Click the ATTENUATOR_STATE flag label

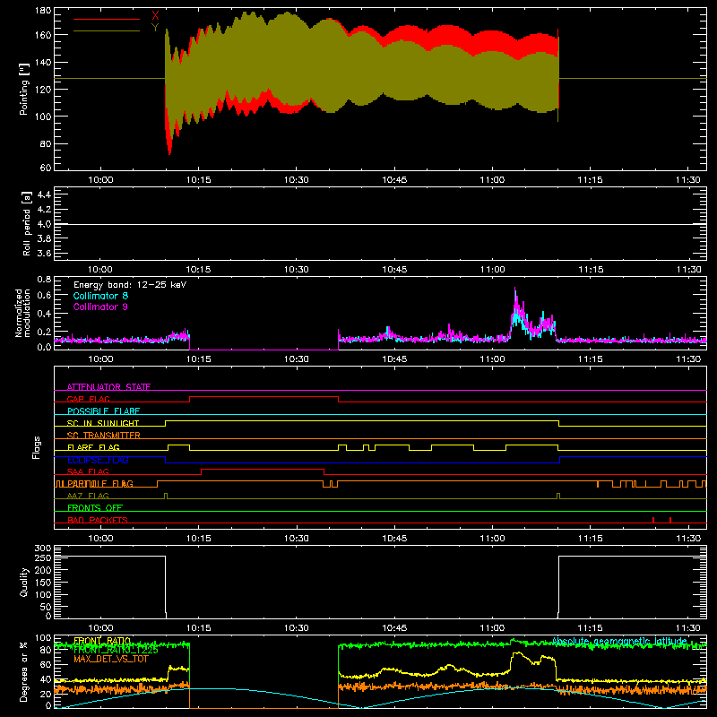108,387
